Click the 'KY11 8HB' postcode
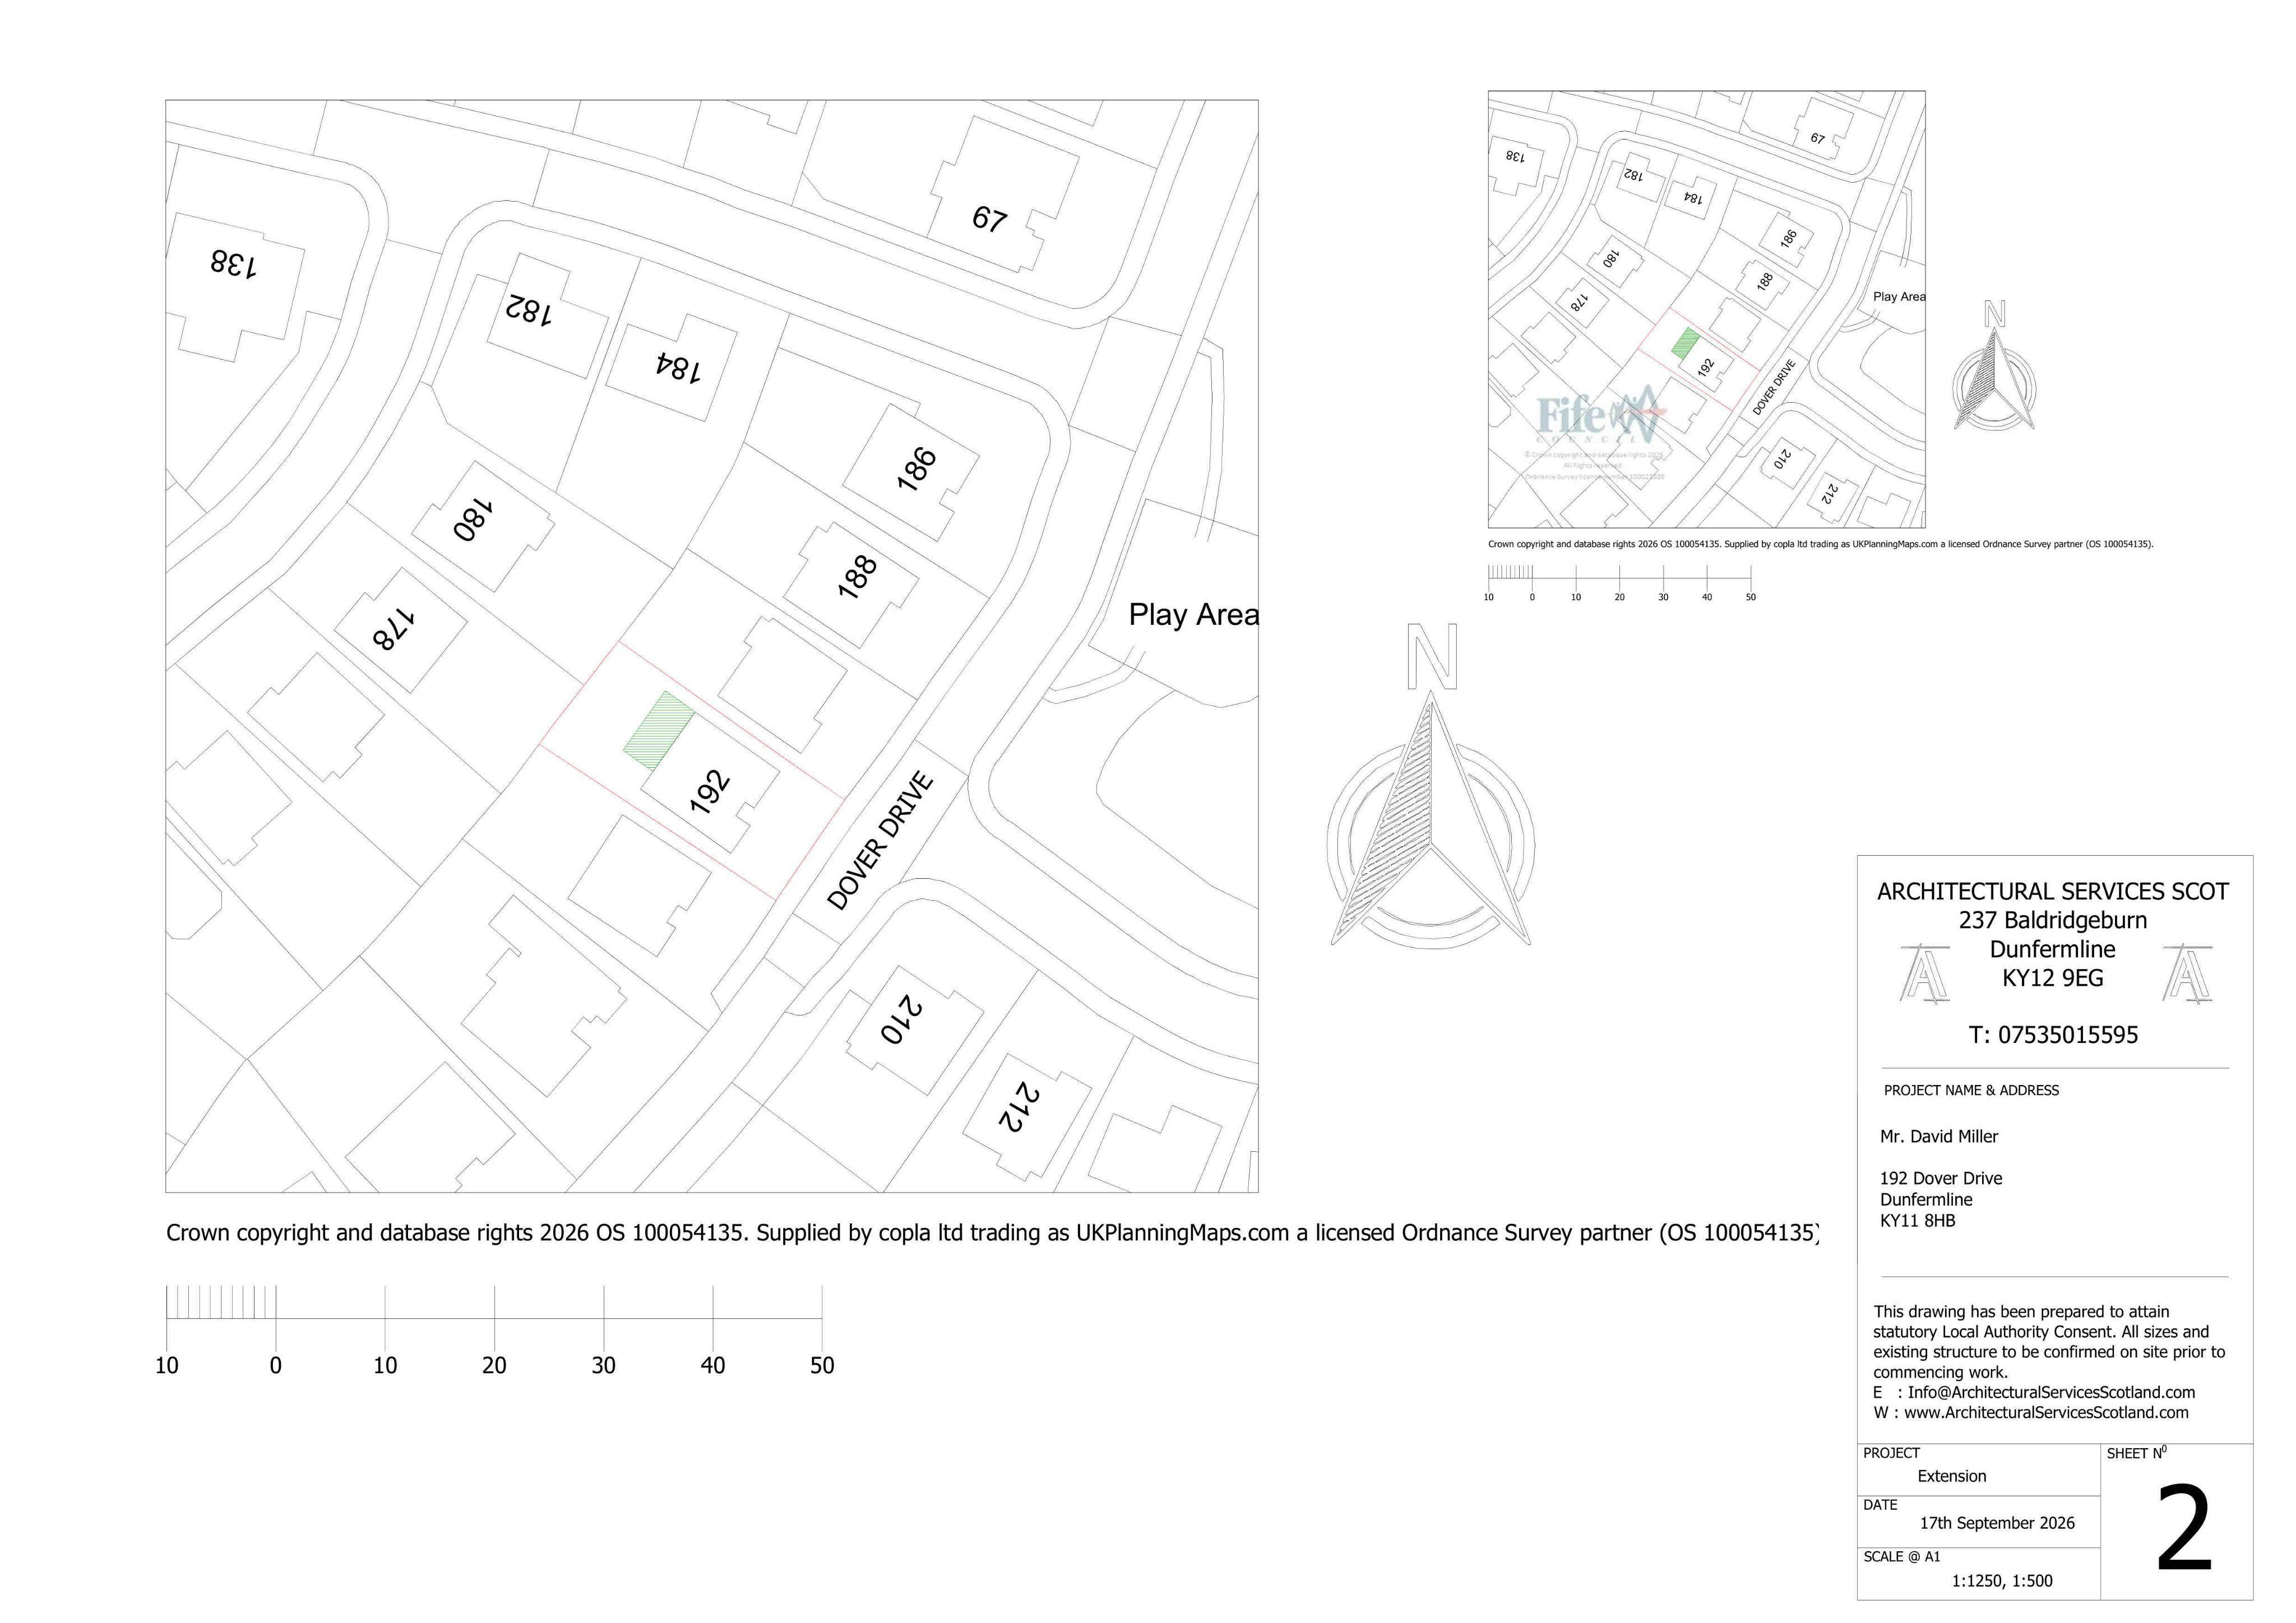Screen dimensions: 2296x1623 (x=1917, y=1220)
